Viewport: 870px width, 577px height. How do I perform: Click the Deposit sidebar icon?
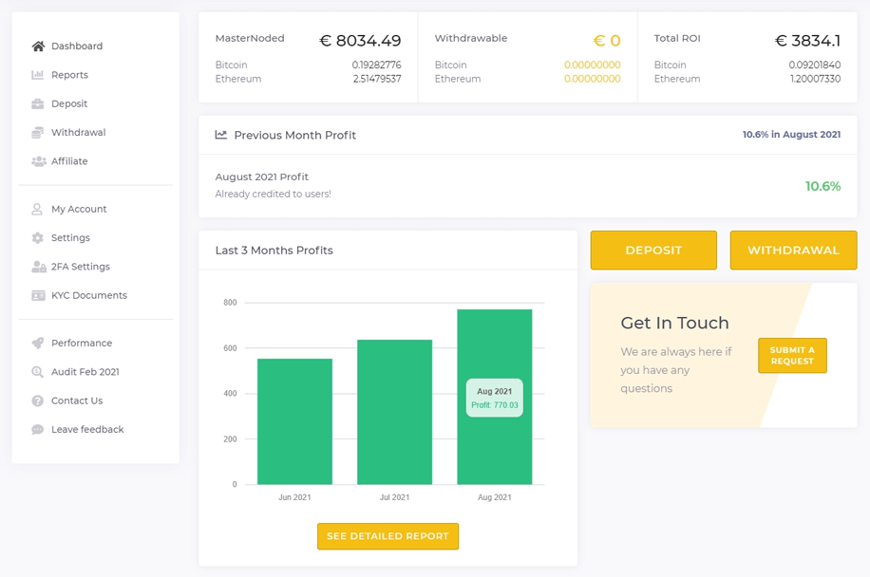tap(35, 103)
